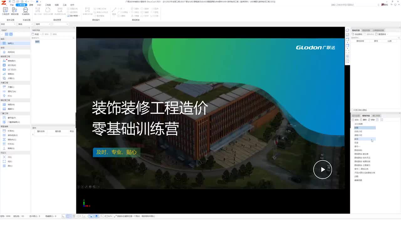Open 图纸管理 tab in right panel

tap(356, 30)
